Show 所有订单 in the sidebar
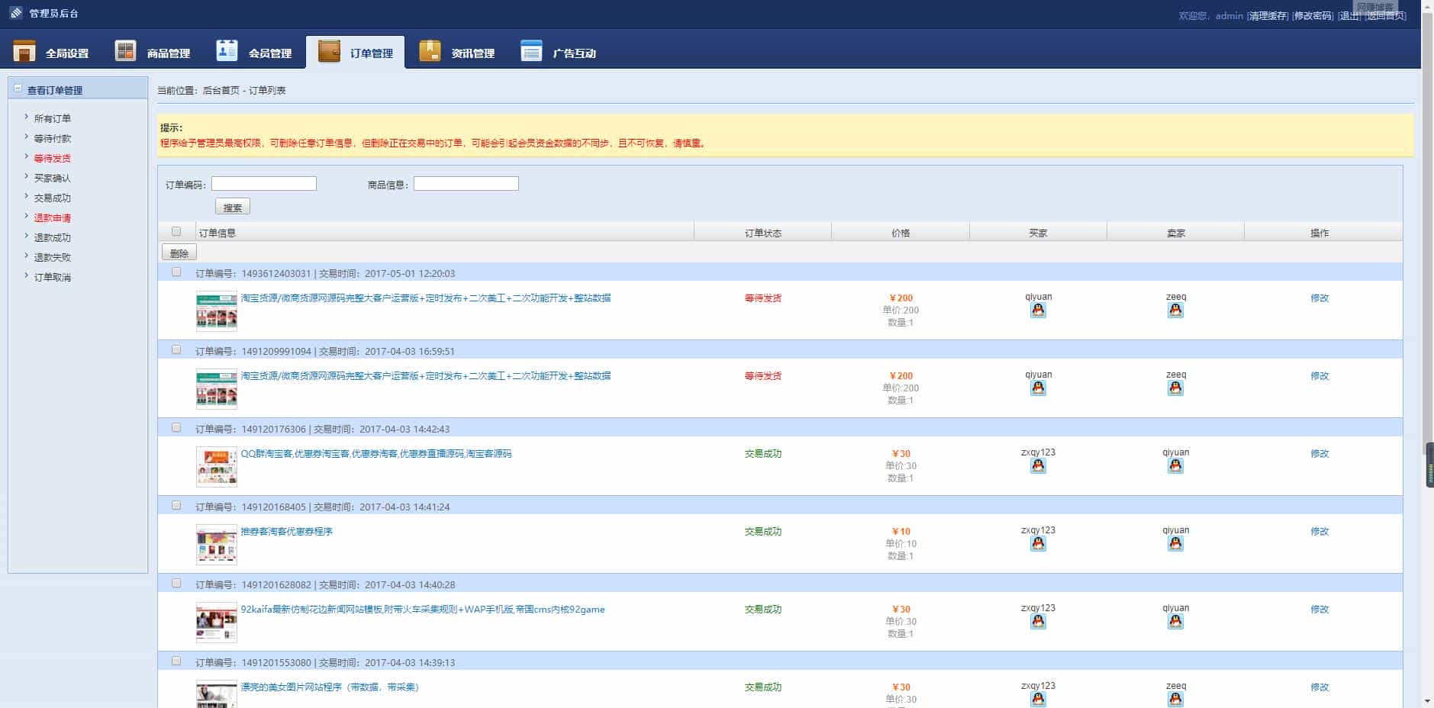Image resolution: width=1434 pixels, height=708 pixels. click(52, 118)
